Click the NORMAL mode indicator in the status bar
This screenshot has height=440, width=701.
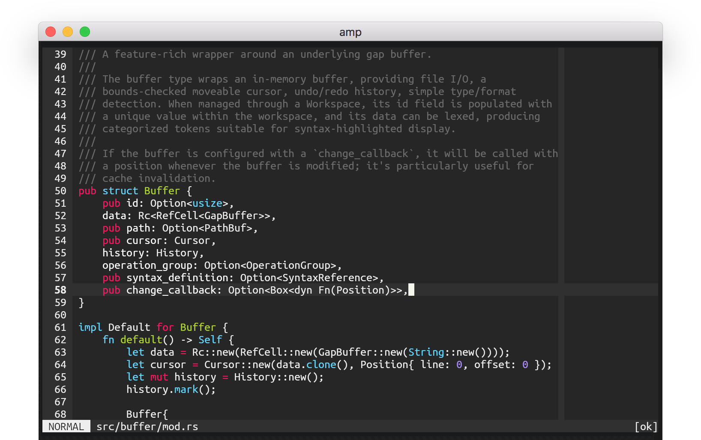pyautogui.click(x=66, y=426)
